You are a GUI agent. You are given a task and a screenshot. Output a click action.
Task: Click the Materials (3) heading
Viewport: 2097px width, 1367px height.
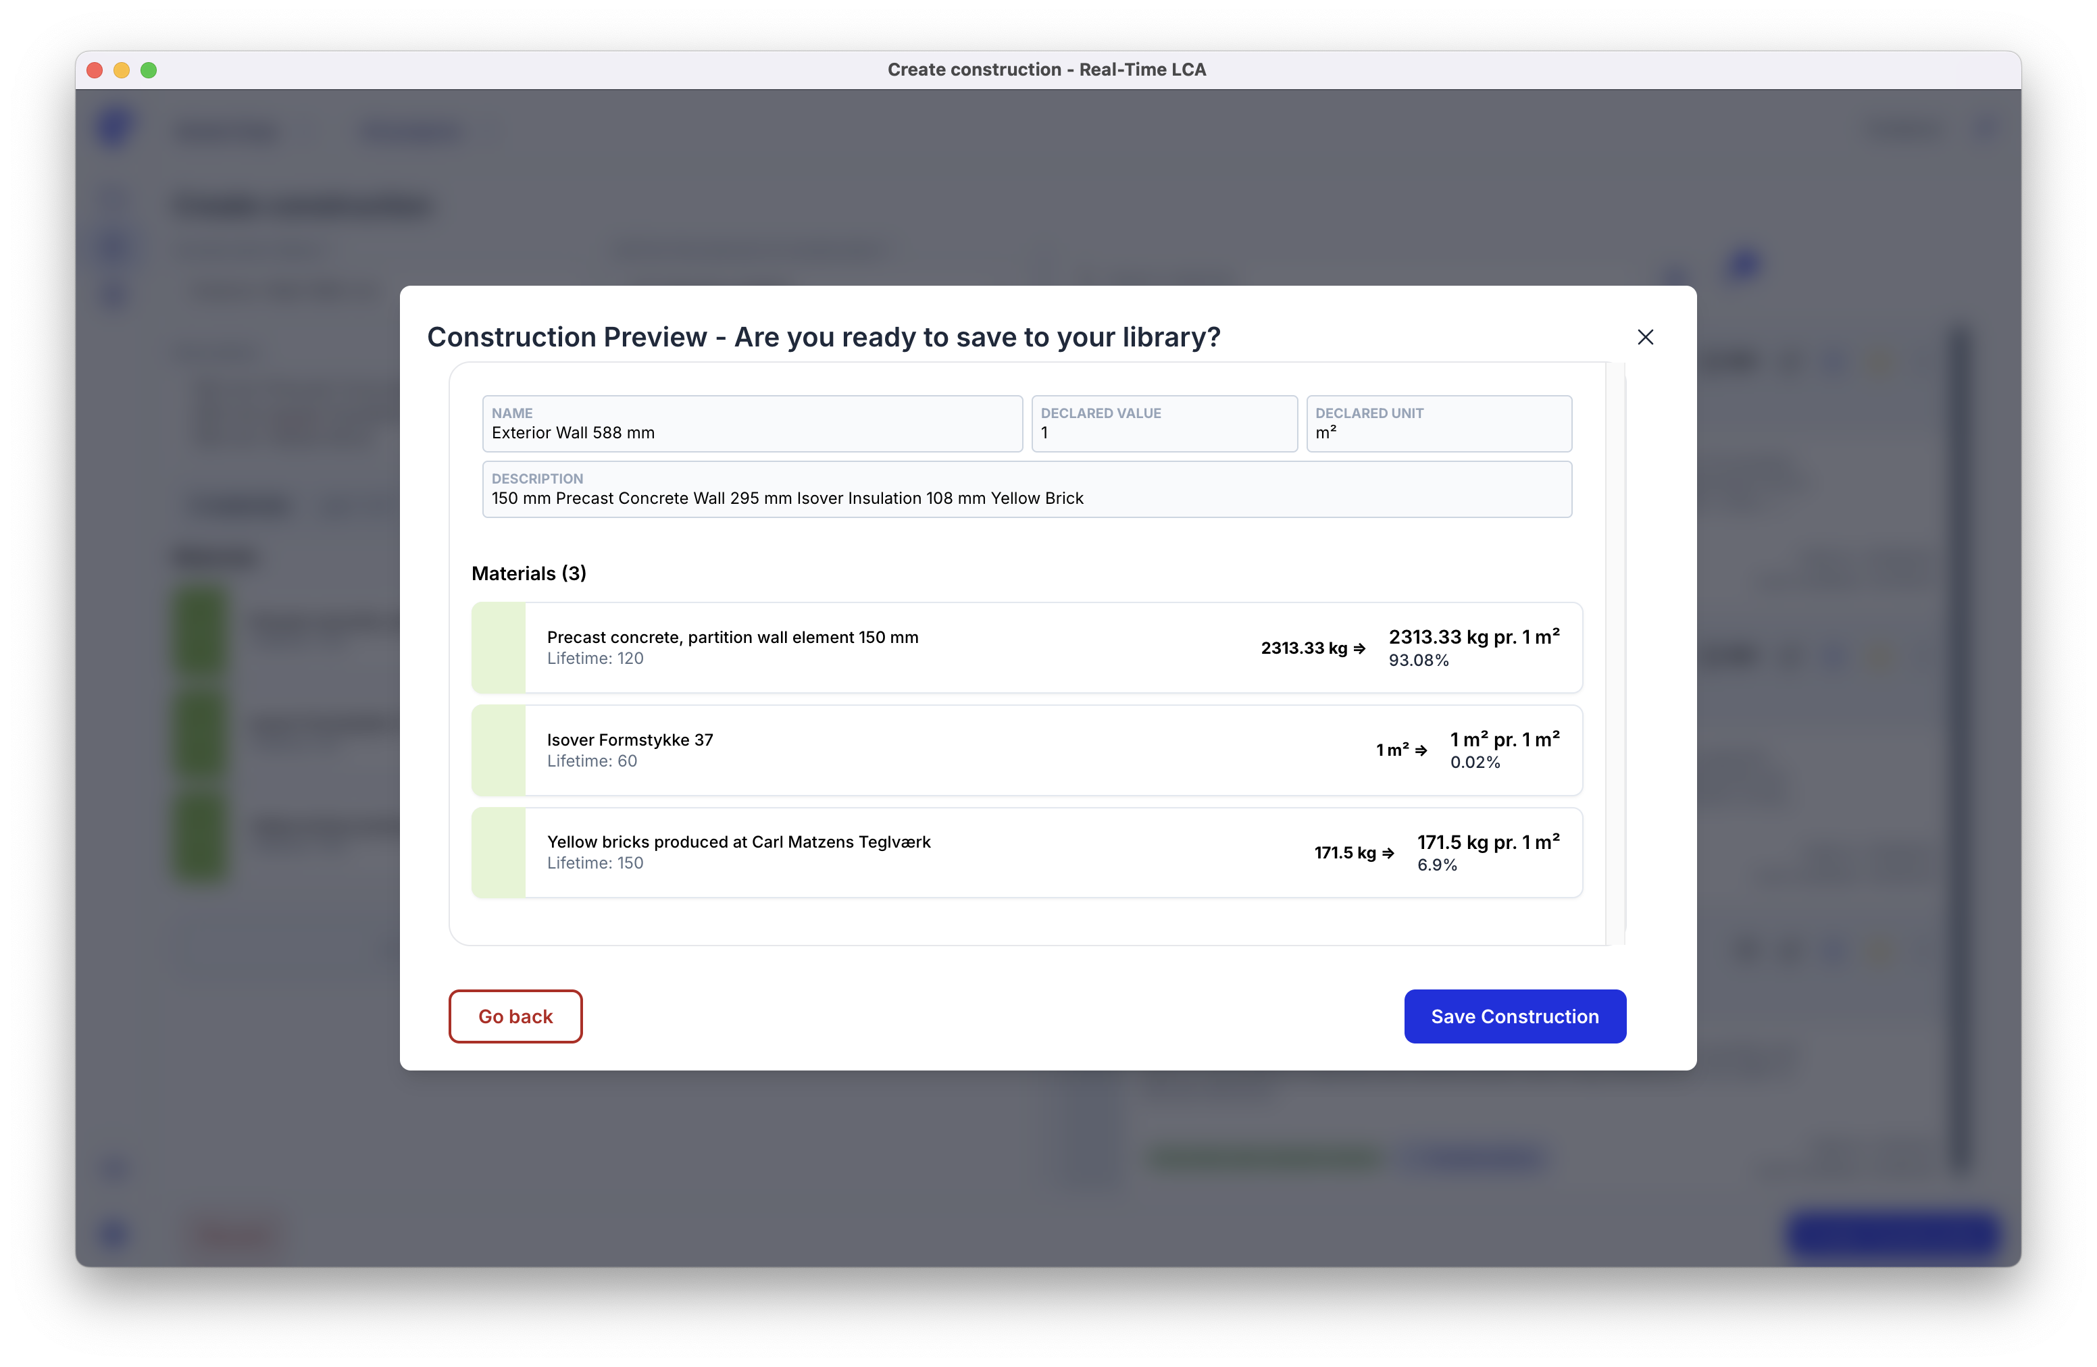[529, 573]
